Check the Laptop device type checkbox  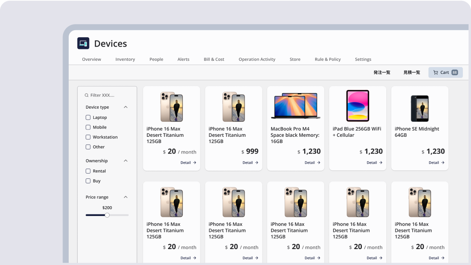pyautogui.click(x=88, y=117)
